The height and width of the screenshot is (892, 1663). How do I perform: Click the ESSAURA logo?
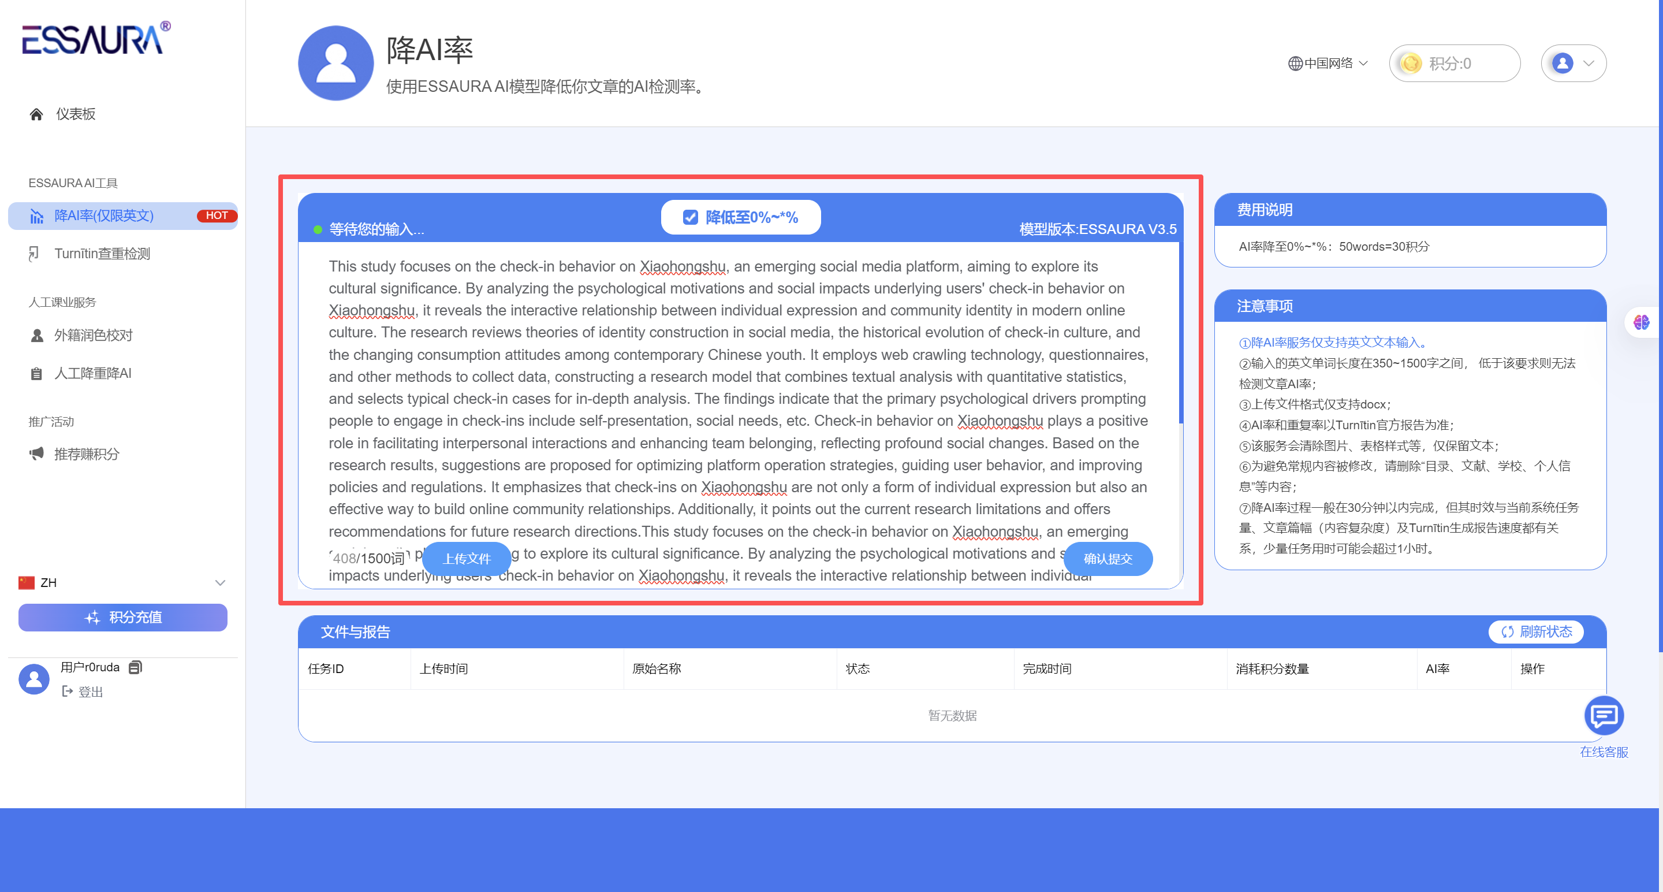96,39
